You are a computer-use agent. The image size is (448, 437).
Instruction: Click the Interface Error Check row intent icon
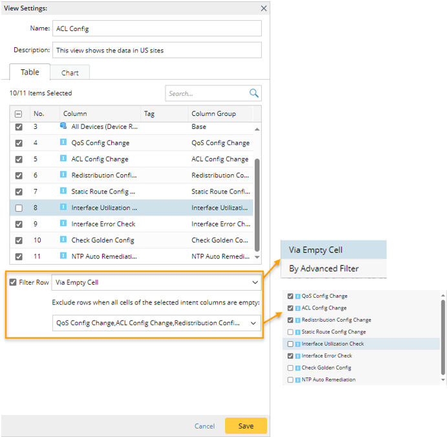[x=63, y=223]
